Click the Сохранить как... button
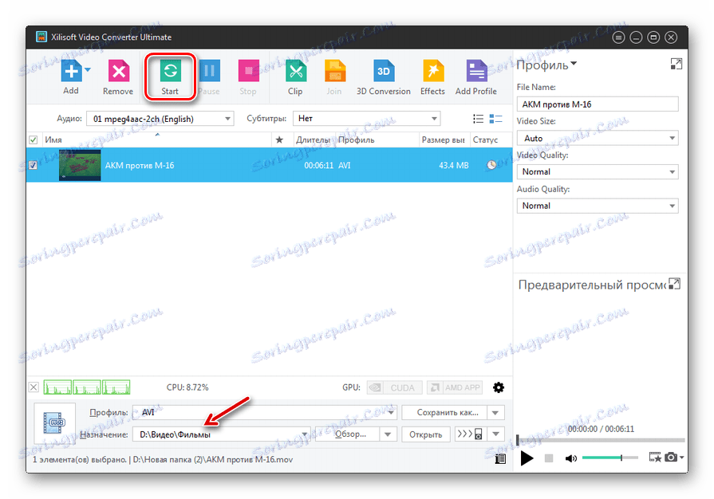 (445, 413)
